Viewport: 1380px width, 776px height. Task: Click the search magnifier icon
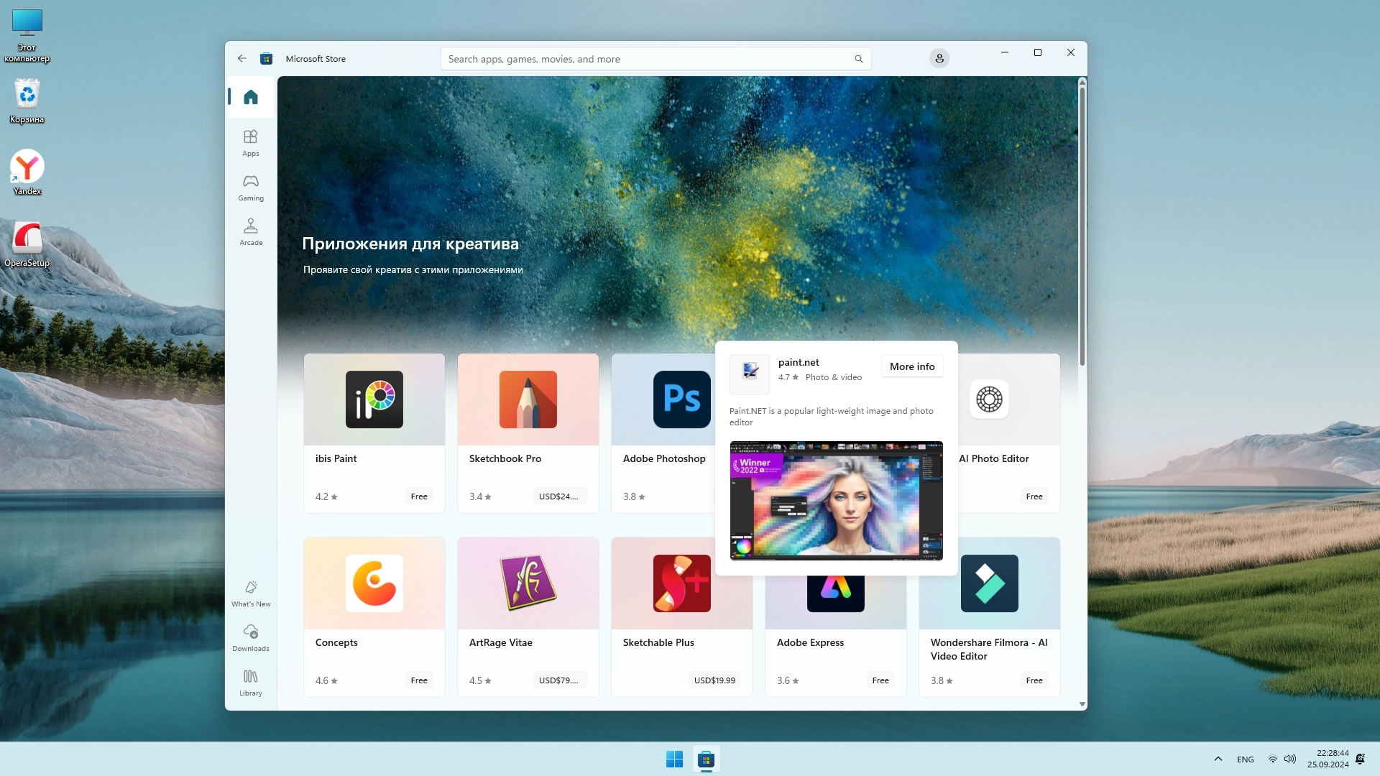click(858, 59)
